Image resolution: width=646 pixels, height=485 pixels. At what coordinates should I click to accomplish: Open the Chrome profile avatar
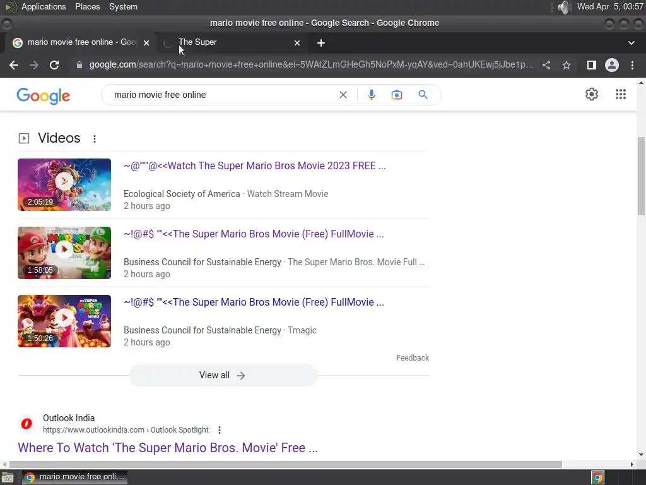[612, 65]
